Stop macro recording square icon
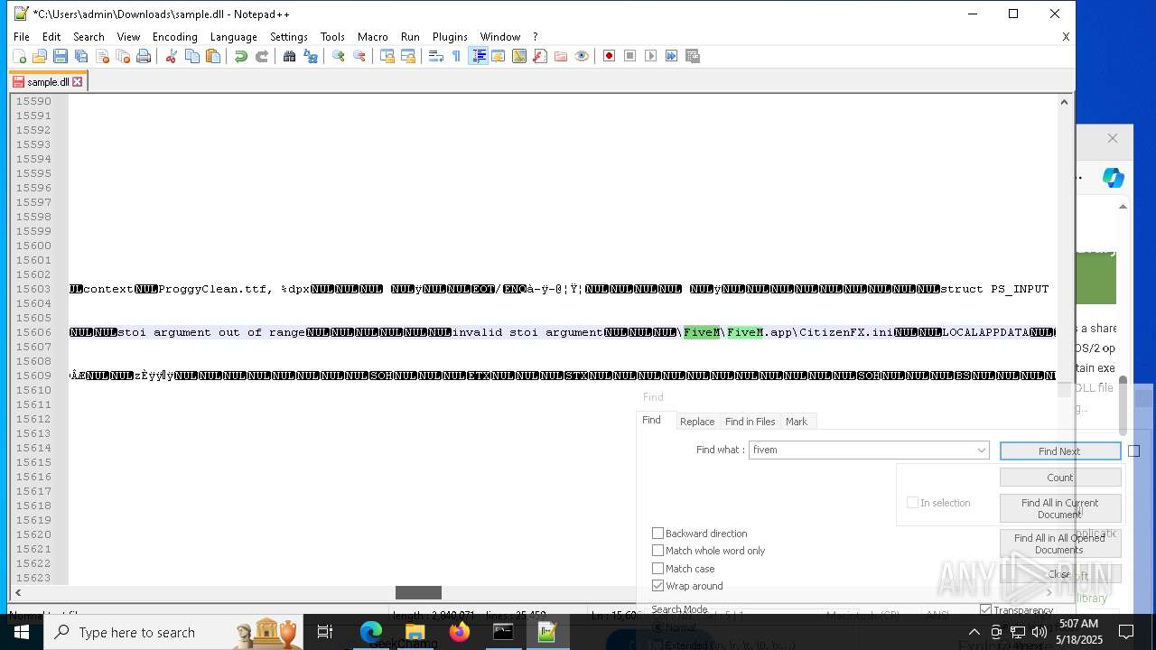 (x=630, y=56)
